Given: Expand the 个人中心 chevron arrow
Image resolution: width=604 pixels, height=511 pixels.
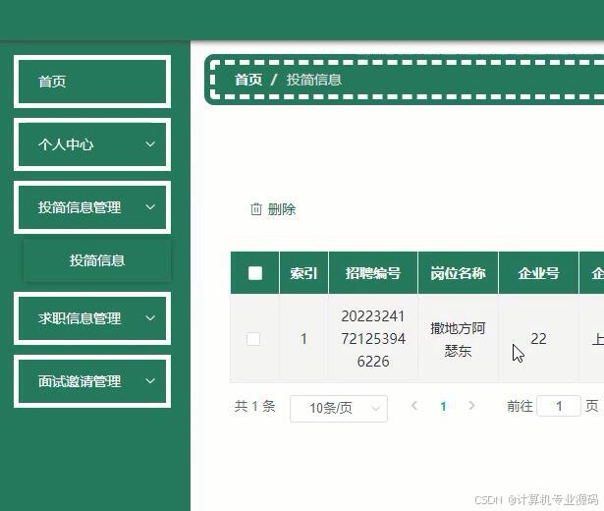Looking at the screenshot, I should pyautogui.click(x=150, y=144).
